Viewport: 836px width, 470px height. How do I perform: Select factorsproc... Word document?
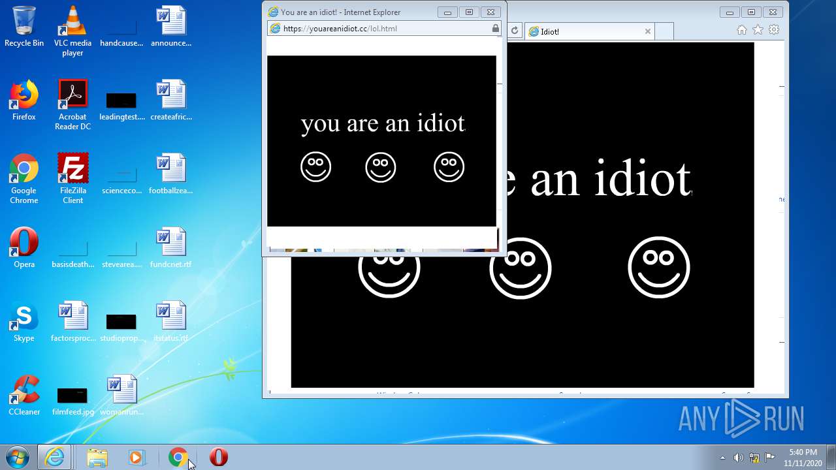pos(72,321)
